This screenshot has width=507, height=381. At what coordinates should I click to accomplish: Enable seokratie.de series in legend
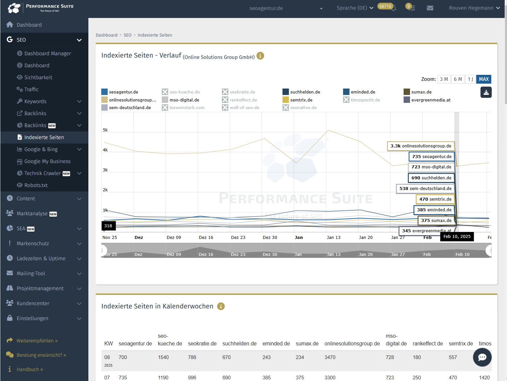239,92
